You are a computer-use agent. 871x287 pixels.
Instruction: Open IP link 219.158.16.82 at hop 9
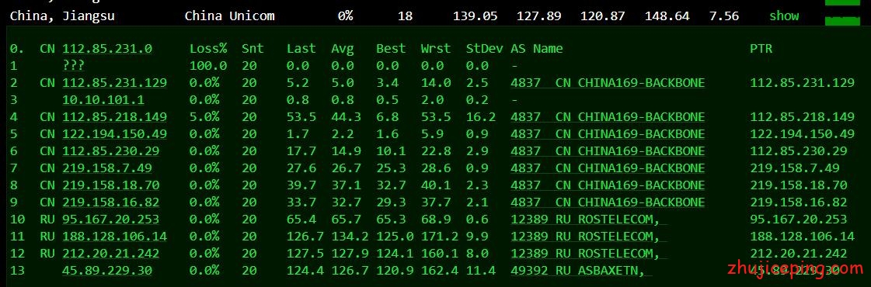[x=110, y=202]
